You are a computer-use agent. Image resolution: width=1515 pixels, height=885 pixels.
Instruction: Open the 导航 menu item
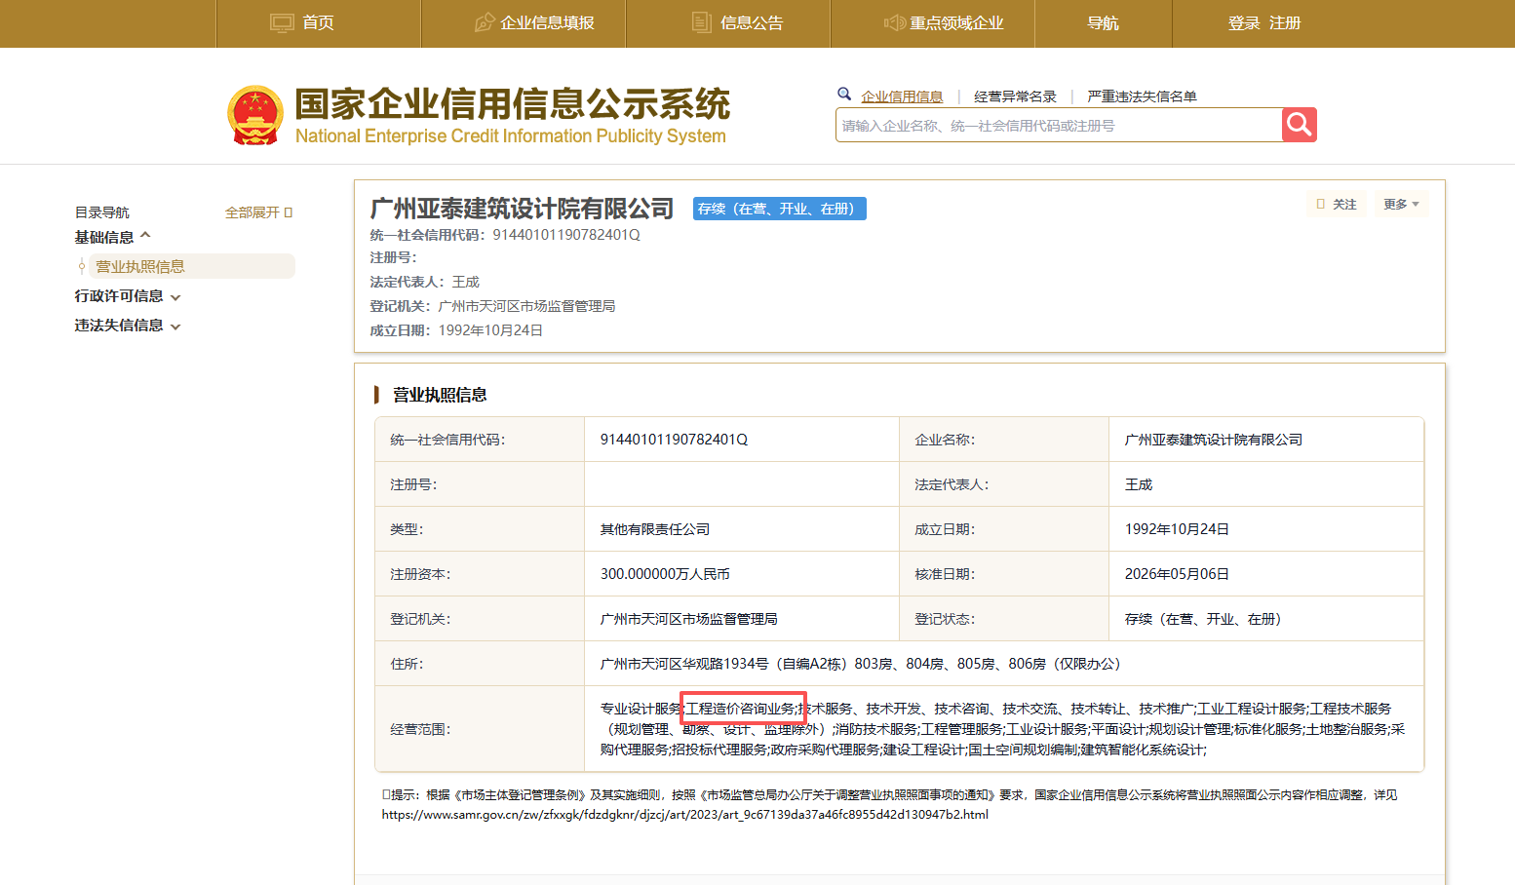(1104, 23)
